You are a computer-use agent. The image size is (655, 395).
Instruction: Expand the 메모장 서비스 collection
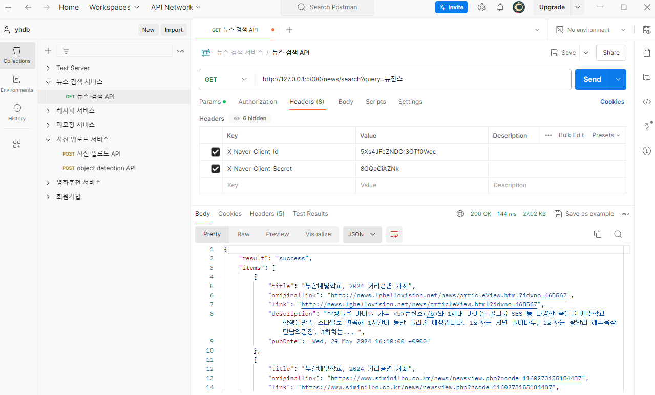(48, 125)
